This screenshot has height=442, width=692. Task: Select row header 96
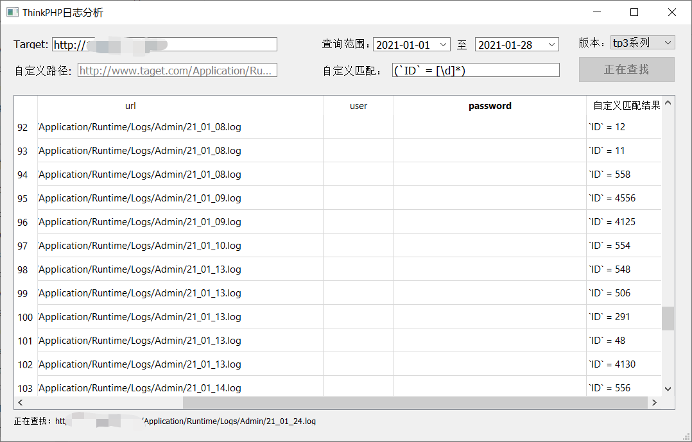(x=26, y=222)
